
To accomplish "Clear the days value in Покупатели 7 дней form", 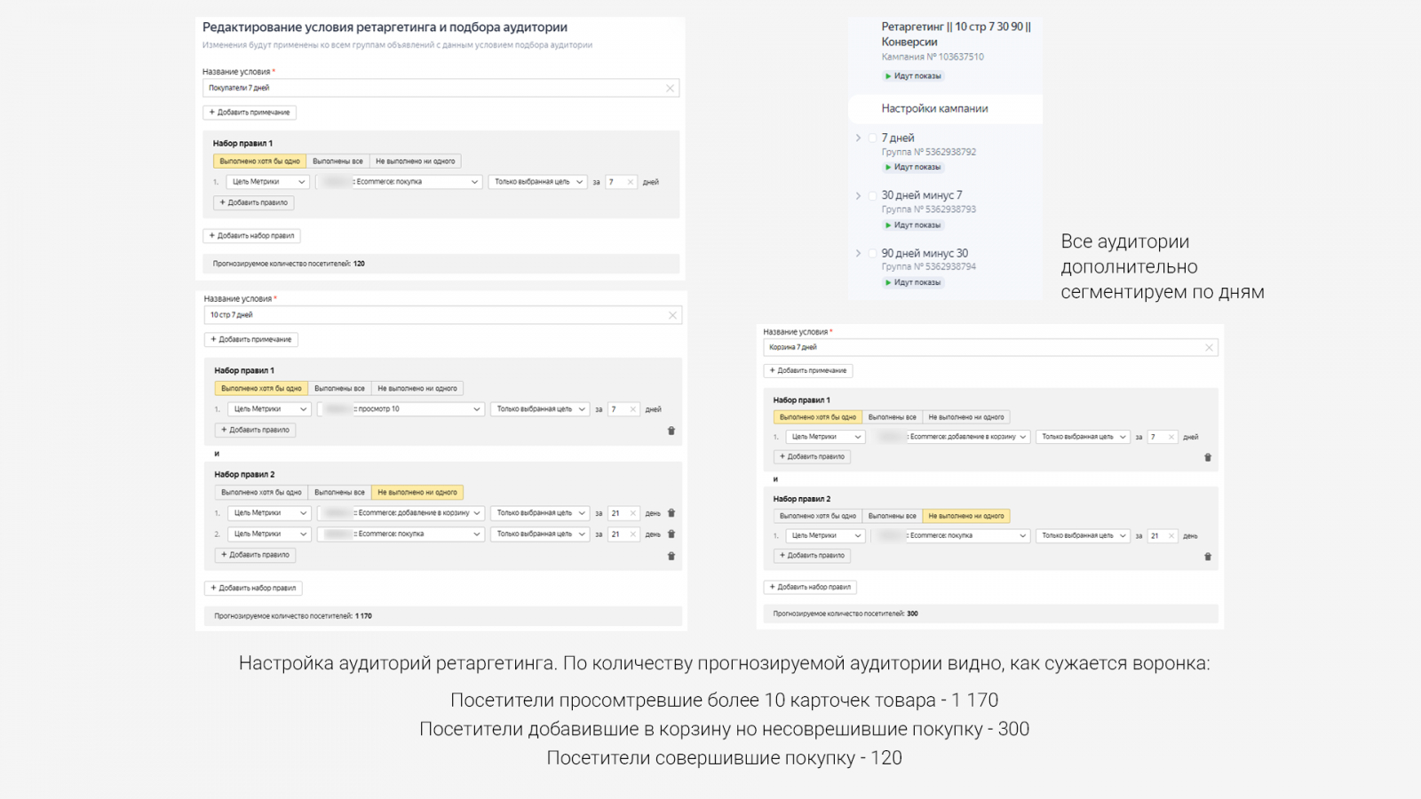I will point(631,182).
